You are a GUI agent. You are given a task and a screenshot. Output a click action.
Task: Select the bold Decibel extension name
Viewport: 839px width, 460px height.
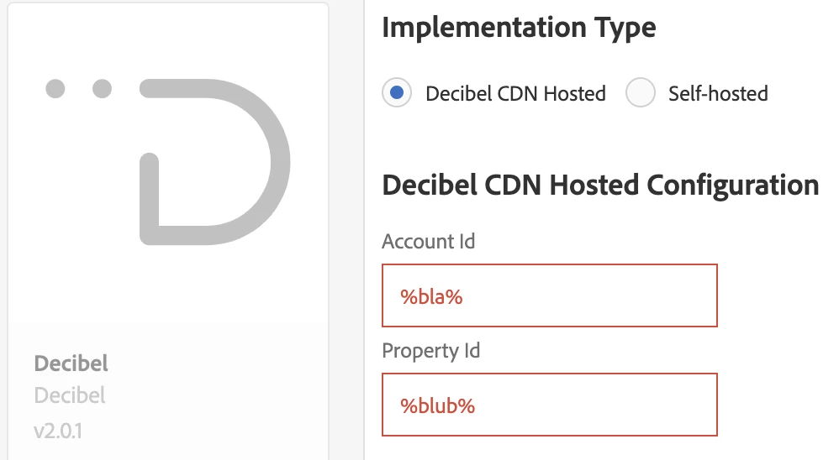coord(71,363)
